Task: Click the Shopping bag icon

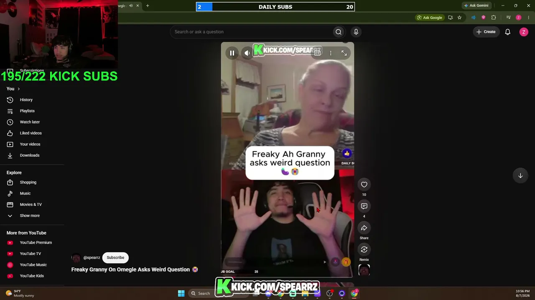Action: [10, 182]
